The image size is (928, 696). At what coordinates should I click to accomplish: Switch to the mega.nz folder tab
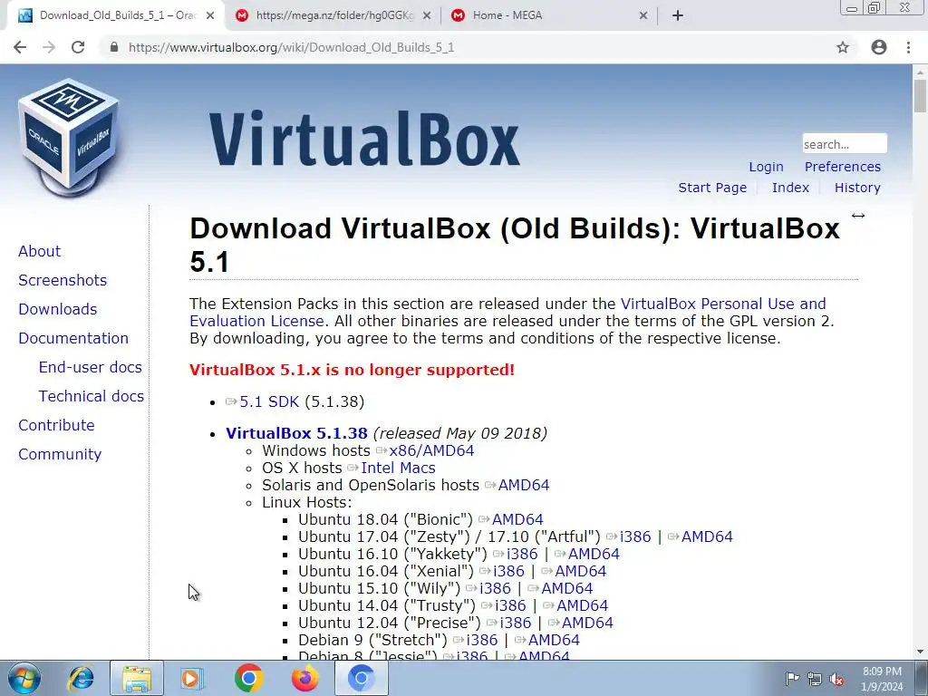(x=334, y=15)
